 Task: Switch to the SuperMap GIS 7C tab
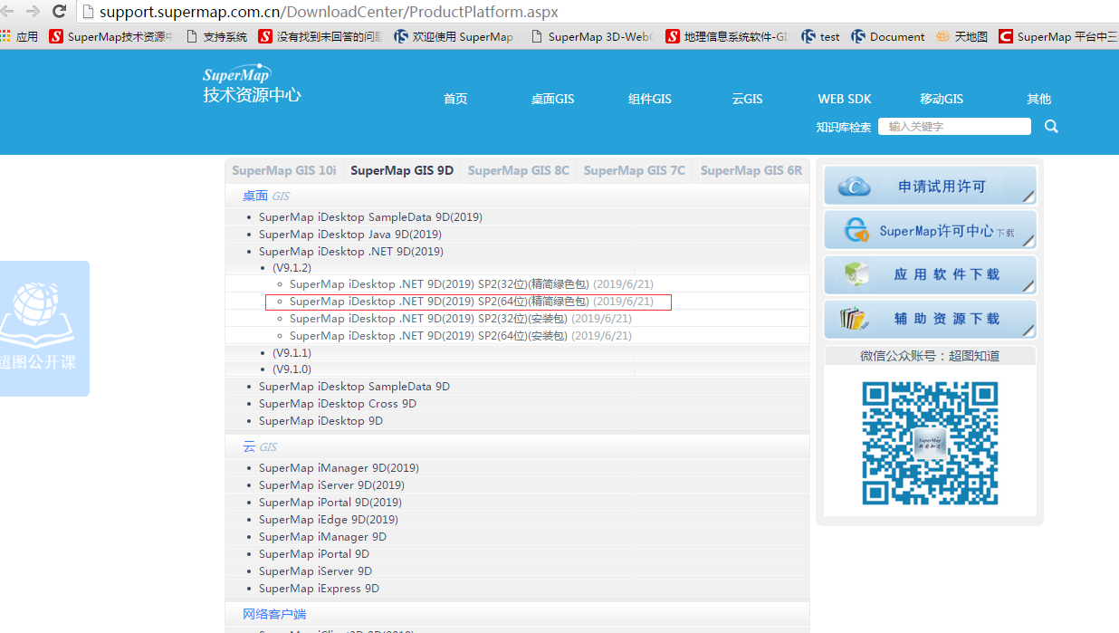635,170
